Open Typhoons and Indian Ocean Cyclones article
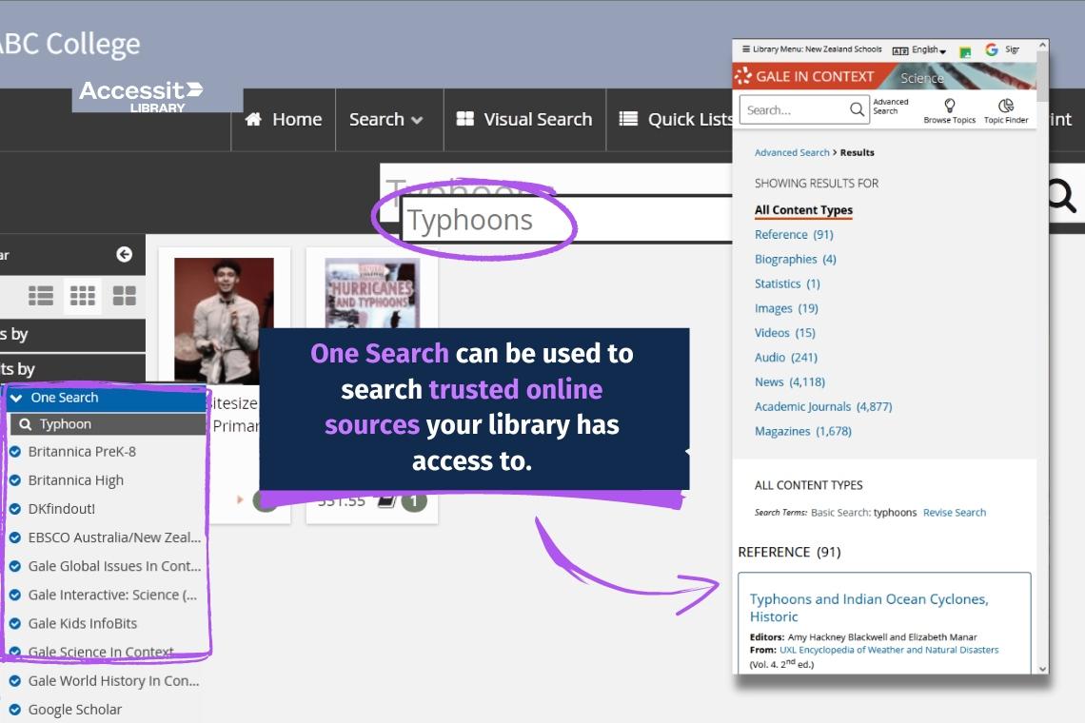Viewport: 1085px width, 723px height. point(869,608)
